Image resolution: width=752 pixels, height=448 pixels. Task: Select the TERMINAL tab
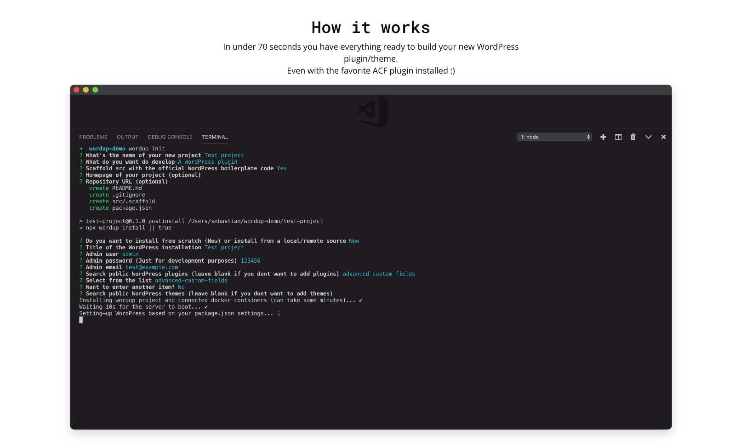coord(215,137)
